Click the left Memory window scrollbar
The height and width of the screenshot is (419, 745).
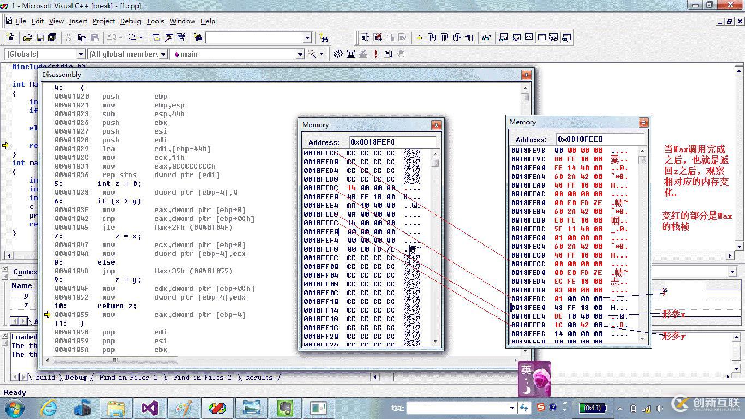pyautogui.click(x=435, y=247)
